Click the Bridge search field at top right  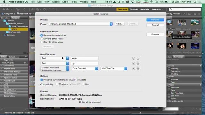click(185, 9)
